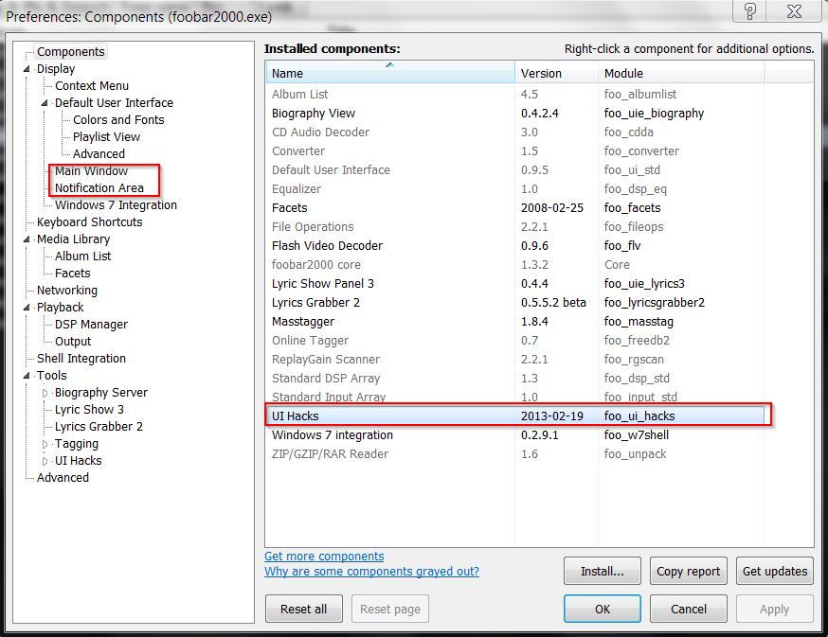This screenshot has width=828, height=637.
Task: Open Keyboard Shortcuts preferences page
Action: point(90,222)
